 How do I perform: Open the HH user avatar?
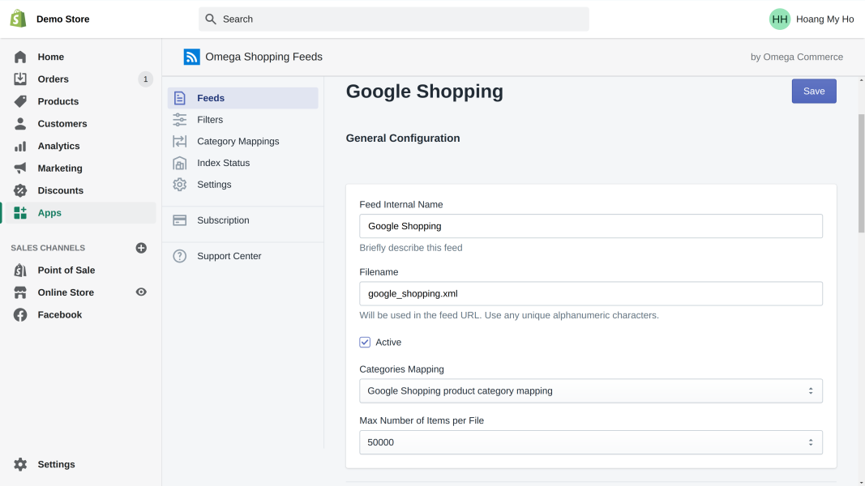pyautogui.click(x=780, y=19)
